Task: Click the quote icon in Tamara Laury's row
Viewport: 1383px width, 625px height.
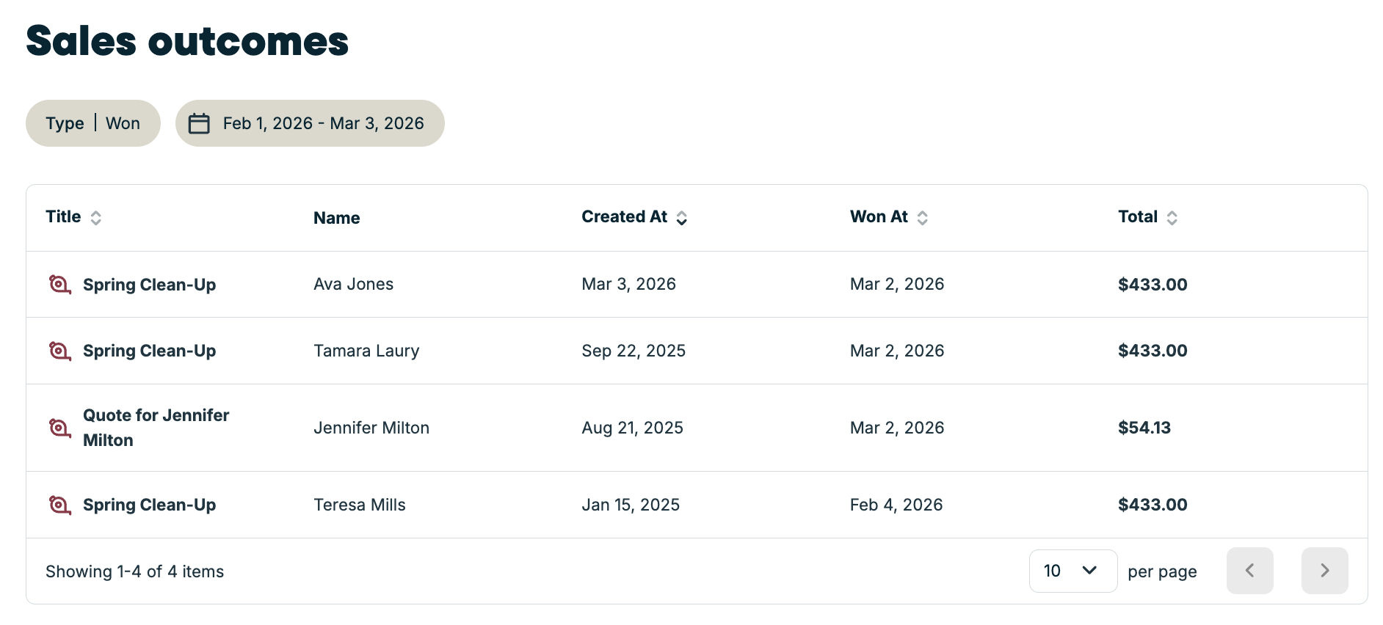Action: point(59,351)
